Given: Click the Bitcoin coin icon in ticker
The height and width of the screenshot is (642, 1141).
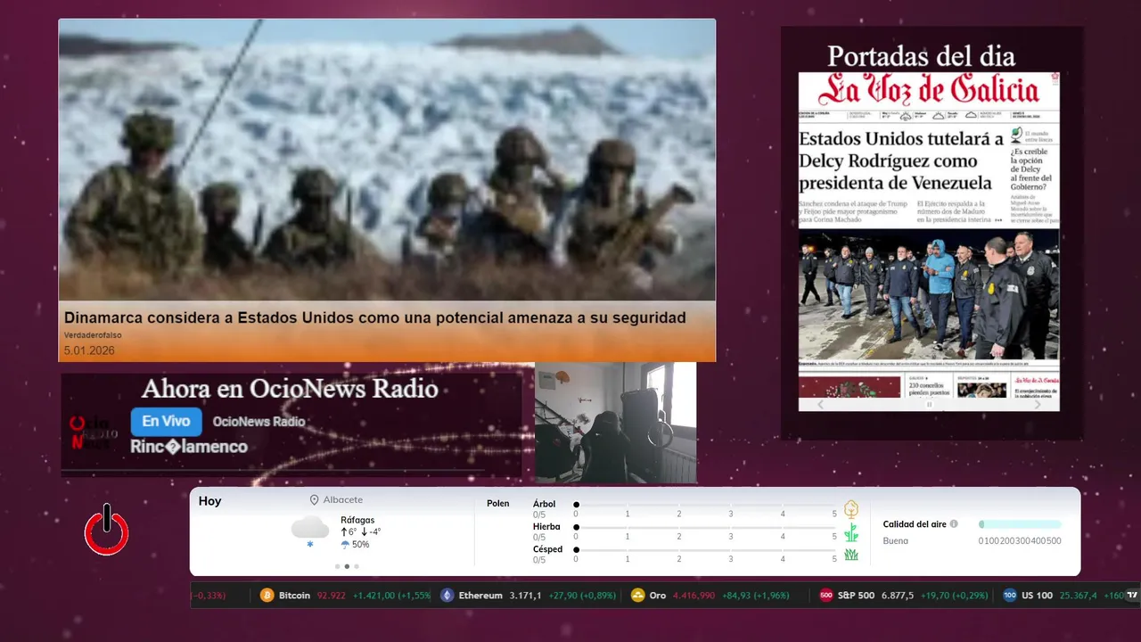Looking at the screenshot, I should point(267,596).
